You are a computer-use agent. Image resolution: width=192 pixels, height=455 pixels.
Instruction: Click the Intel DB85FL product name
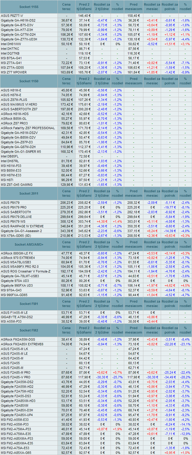pos(10,156)
